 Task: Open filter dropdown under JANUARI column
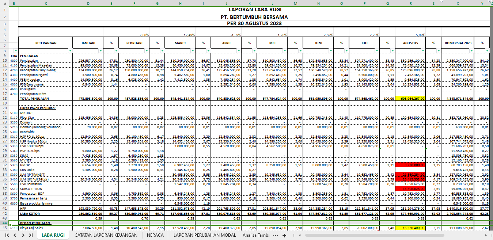(101, 50)
